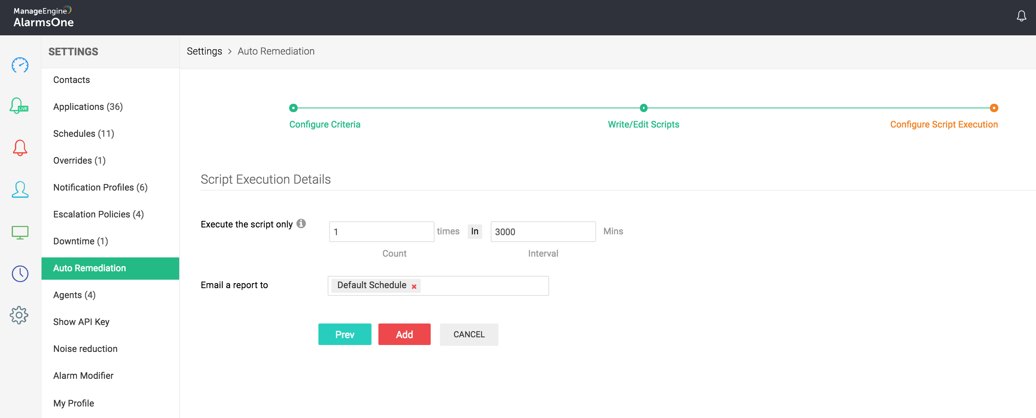
Task: Open Overrides (1) settings
Action: click(79, 161)
